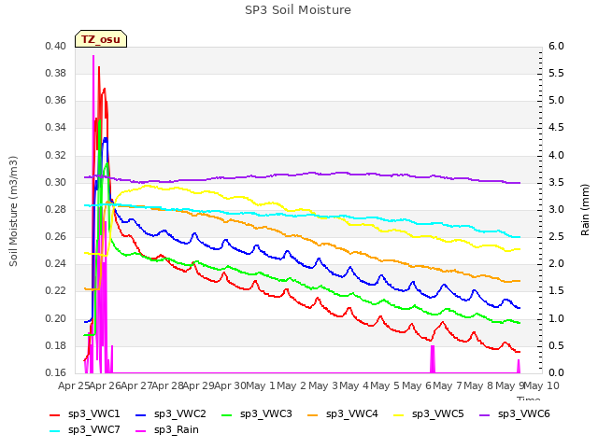Click the magenta rain spike near May 9
The image size is (598, 448).
[x=519, y=366]
